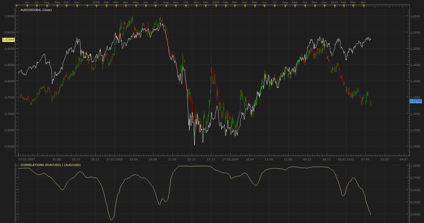Click 1,6000 on the right price axis

415,16
